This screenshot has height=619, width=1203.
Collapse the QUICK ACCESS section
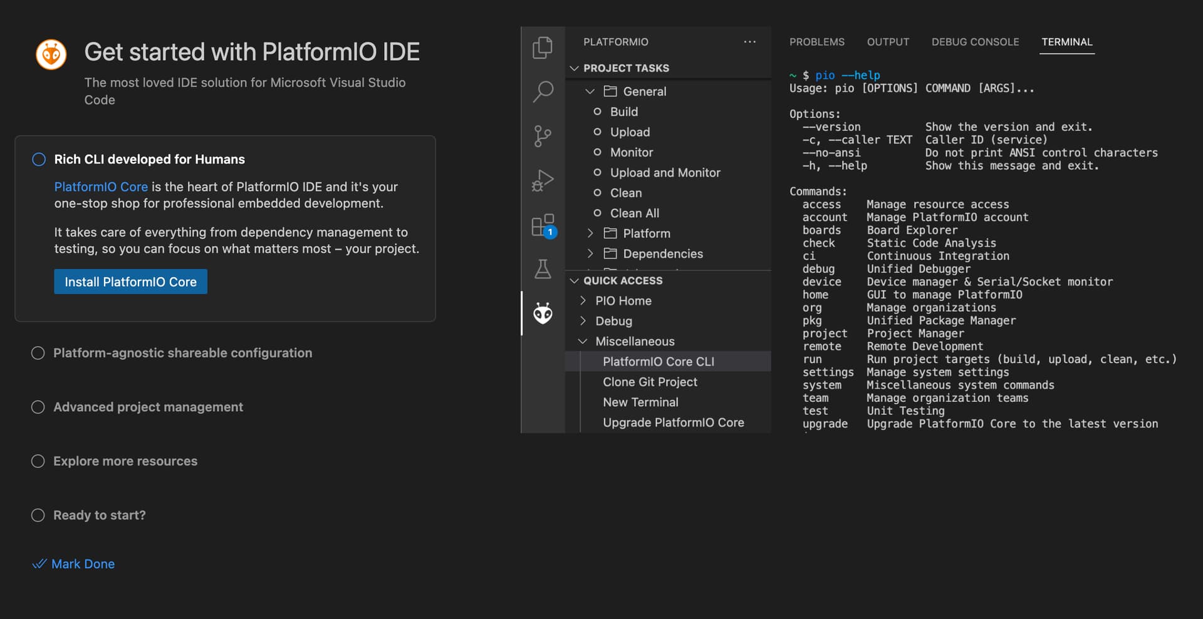pos(574,281)
